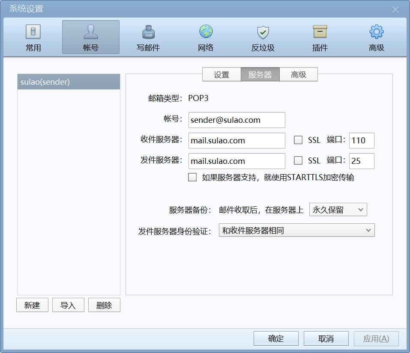Click the 取消 button
Image resolution: width=410 pixels, height=353 pixels.
326,338
